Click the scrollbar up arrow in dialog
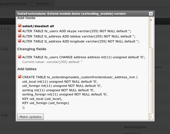Viewport: 170px width, 134px height. [151, 20]
